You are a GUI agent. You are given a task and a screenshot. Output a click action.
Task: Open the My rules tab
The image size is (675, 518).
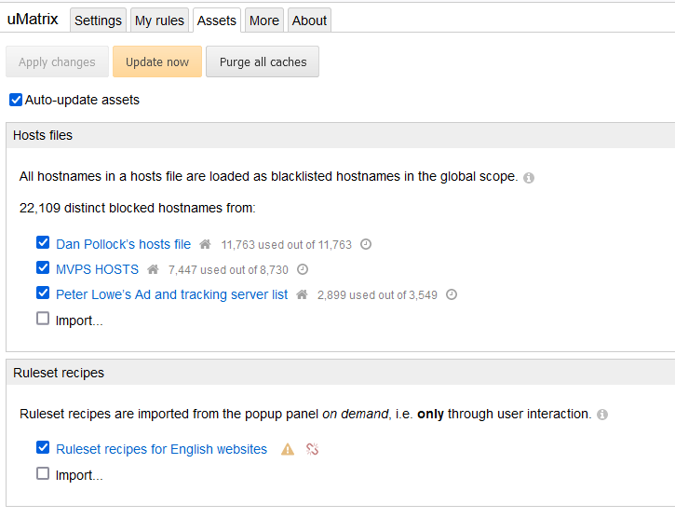click(159, 20)
